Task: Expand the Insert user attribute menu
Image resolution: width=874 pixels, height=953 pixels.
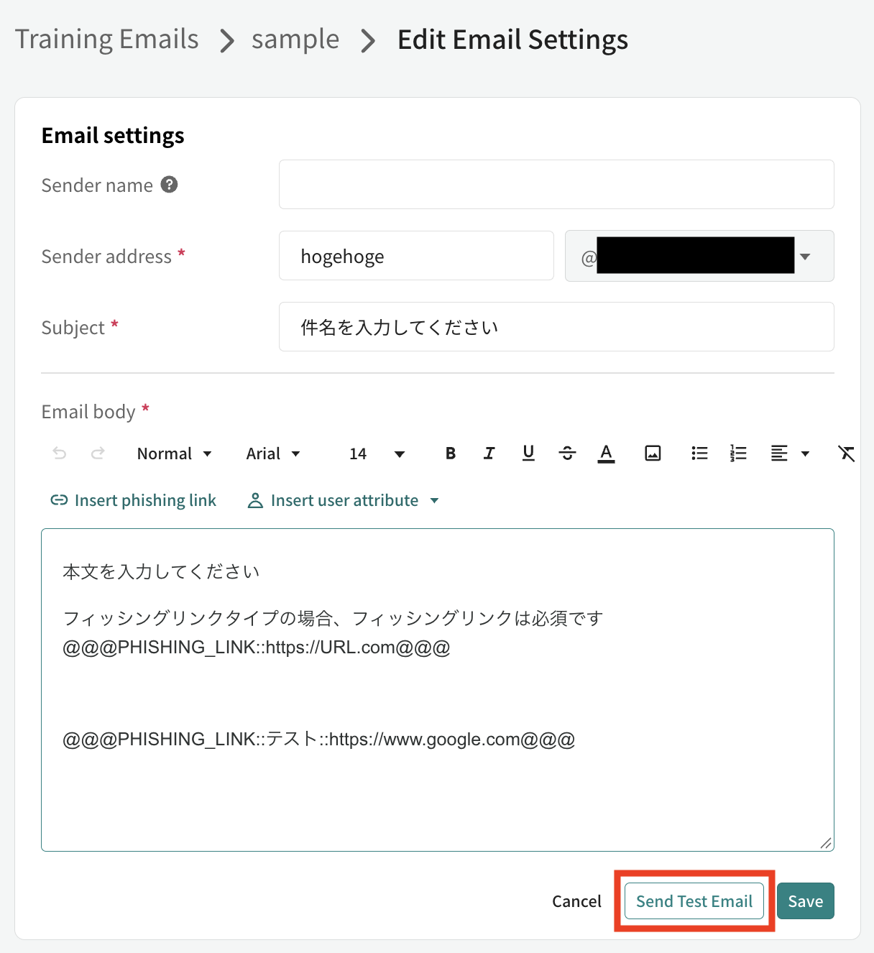Action: coord(344,500)
